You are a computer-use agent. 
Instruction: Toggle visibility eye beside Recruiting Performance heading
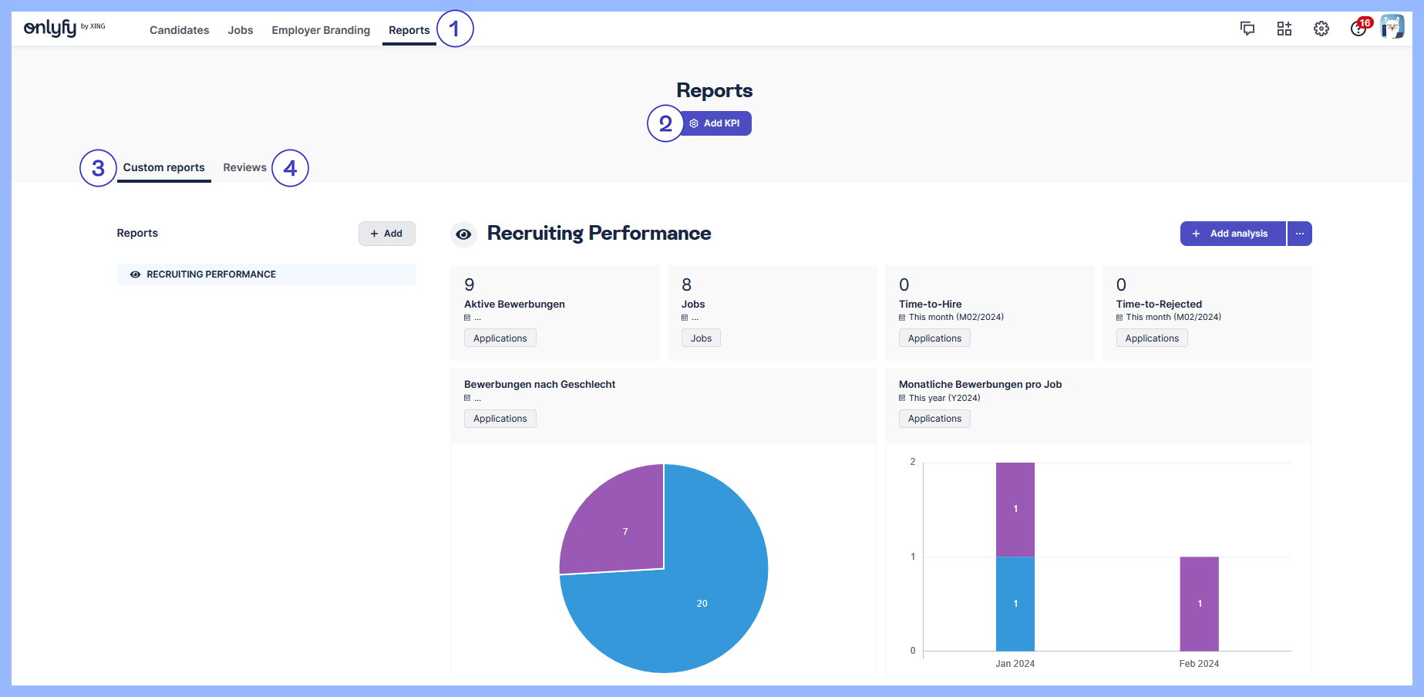pyautogui.click(x=463, y=234)
